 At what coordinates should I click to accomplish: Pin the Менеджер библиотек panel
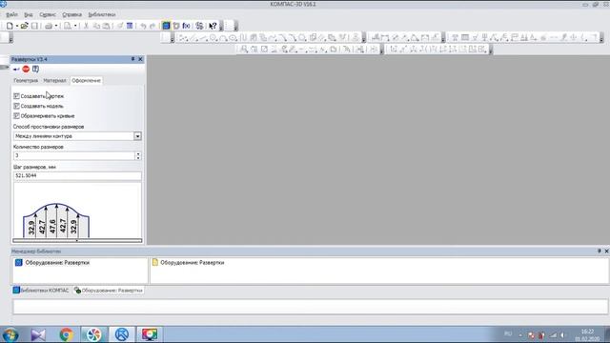[x=600, y=252]
